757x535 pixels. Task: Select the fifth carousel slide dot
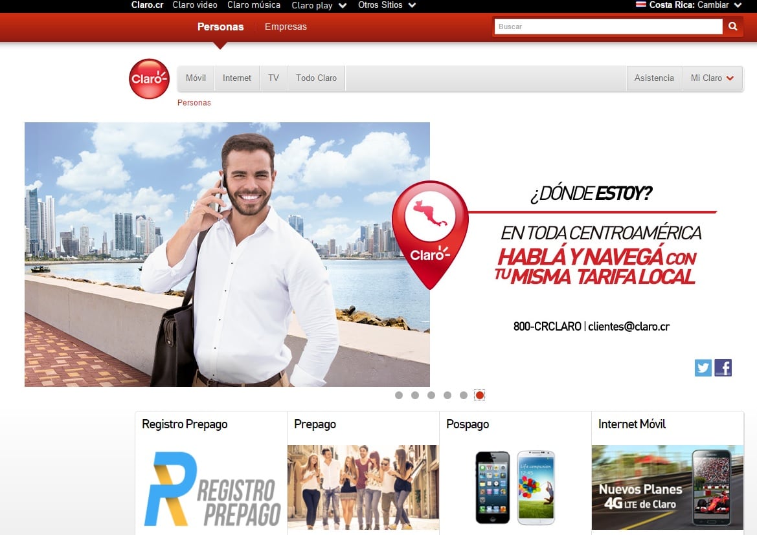(x=464, y=395)
